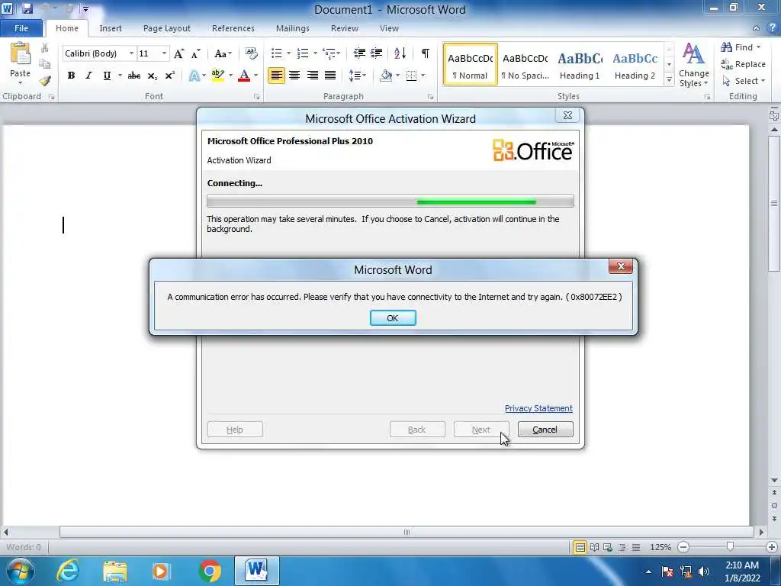The width and height of the screenshot is (781, 586).
Task: Click the Windows Start button
Action: click(19, 571)
